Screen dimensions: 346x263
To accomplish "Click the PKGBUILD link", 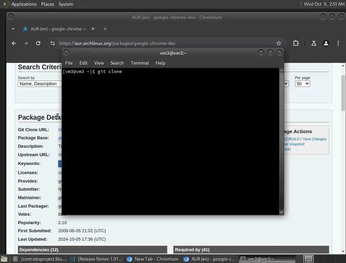I will [x=292, y=139].
